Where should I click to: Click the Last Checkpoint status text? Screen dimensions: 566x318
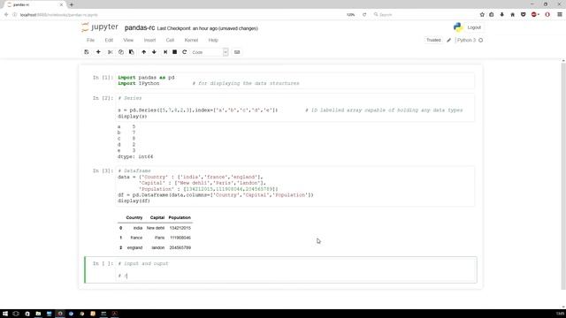[x=208, y=28]
